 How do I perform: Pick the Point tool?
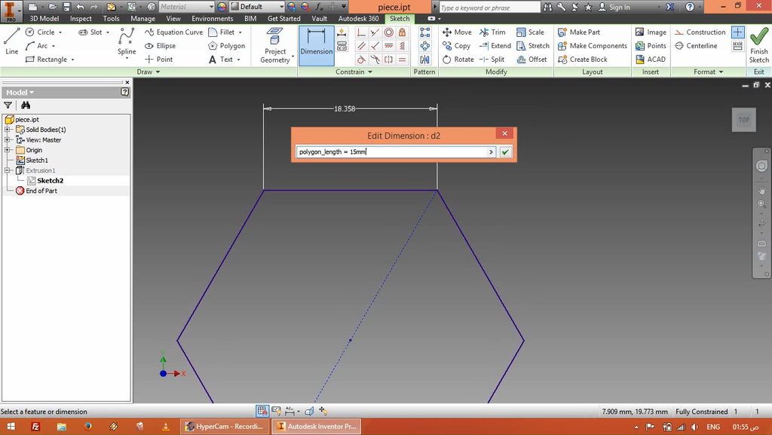(x=159, y=59)
